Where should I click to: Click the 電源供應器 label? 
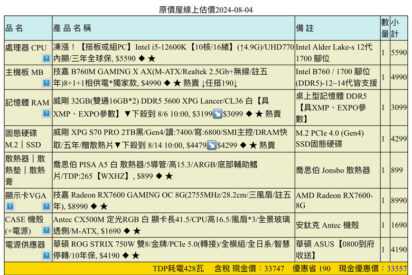pyautogui.click(x=25, y=244)
